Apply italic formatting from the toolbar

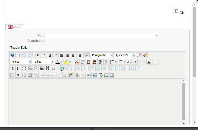tap(44, 55)
